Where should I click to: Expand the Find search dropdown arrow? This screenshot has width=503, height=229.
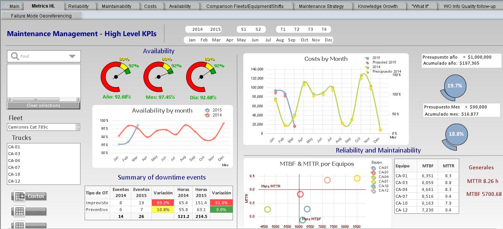pos(72,56)
